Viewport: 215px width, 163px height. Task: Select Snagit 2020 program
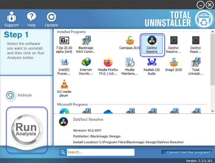click(x=174, y=65)
